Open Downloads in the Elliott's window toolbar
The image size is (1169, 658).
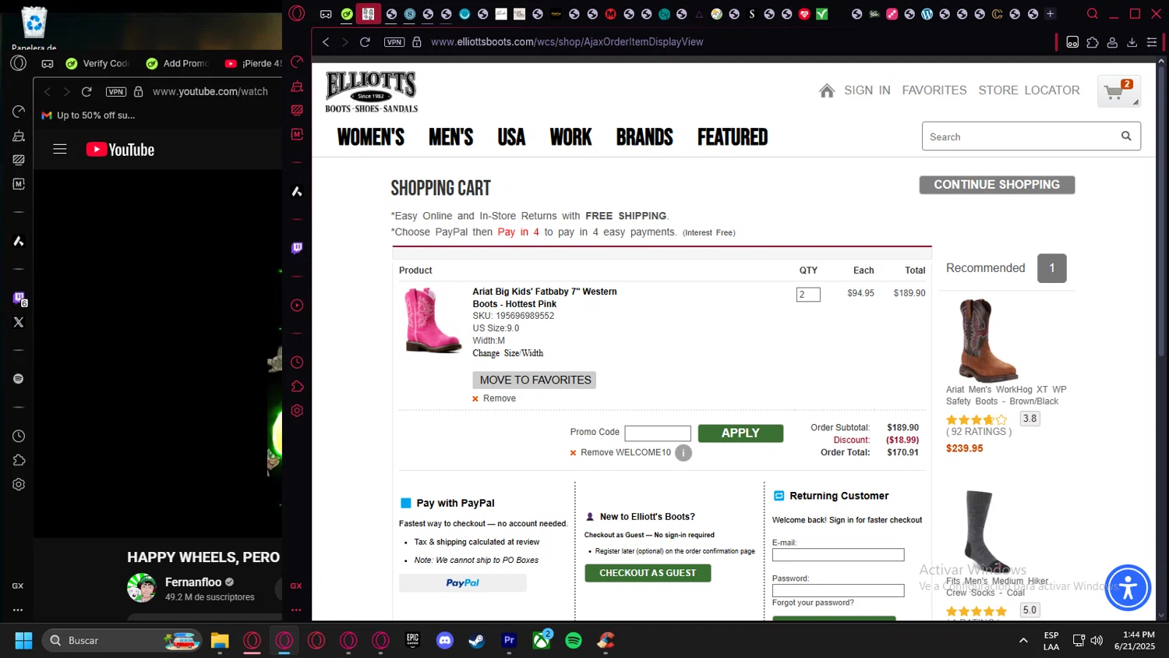1132,42
